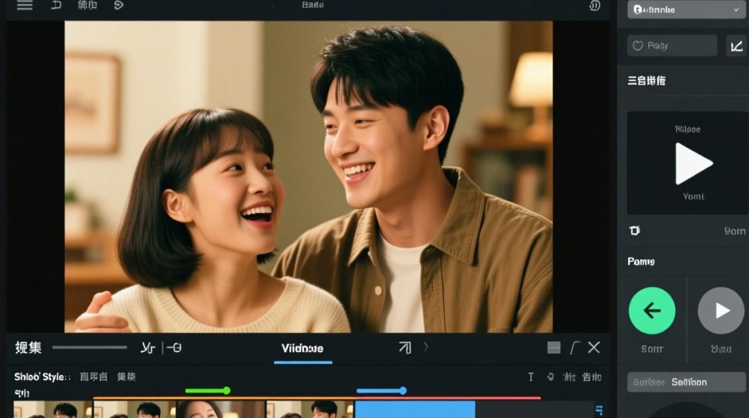Open the hamburger menu at top left
The height and width of the screenshot is (418, 749).
tap(24, 6)
